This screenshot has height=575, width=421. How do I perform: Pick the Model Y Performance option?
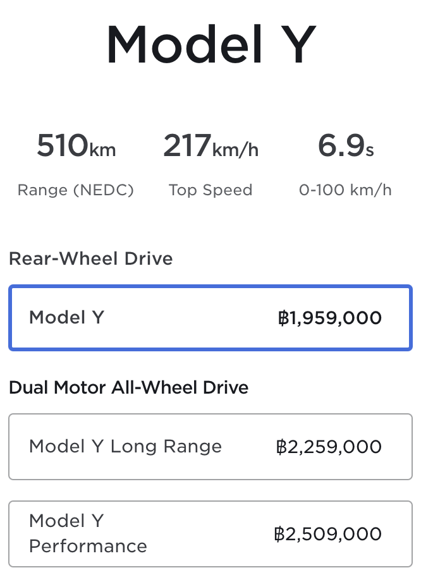[210, 533]
